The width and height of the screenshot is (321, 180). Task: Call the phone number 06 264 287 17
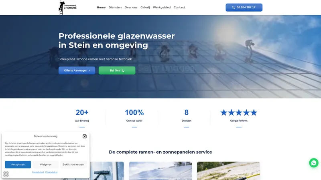[244, 7]
